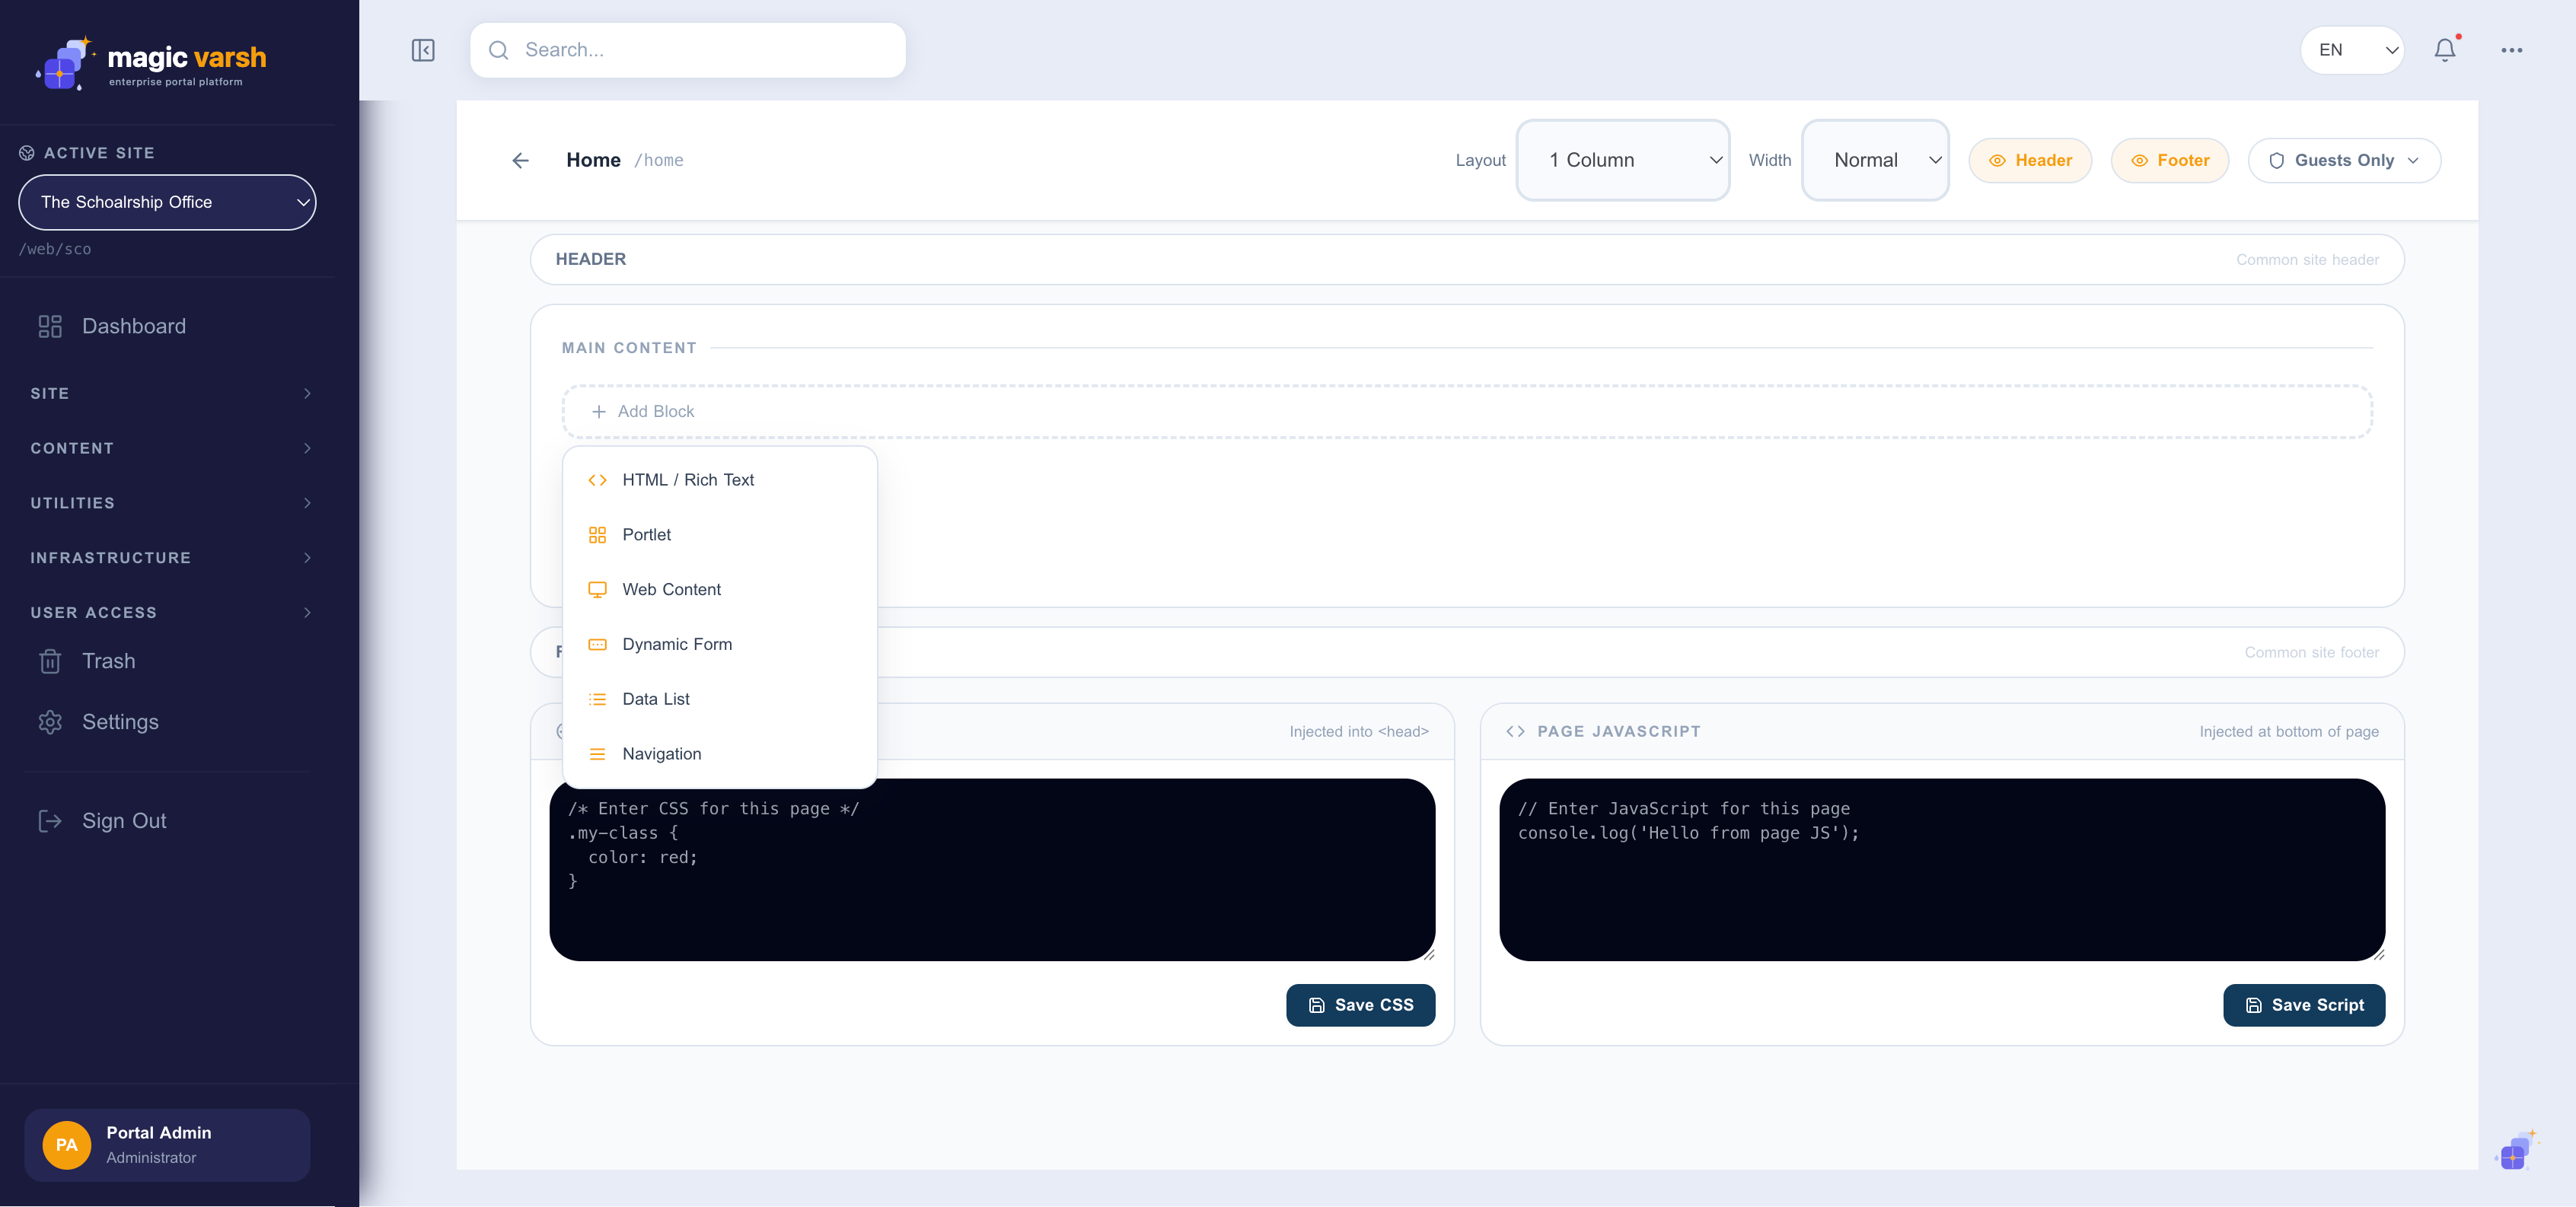This screenshot has height=1207, width=2576.
Task: Click the Common site footer label
Action: 2311,652
